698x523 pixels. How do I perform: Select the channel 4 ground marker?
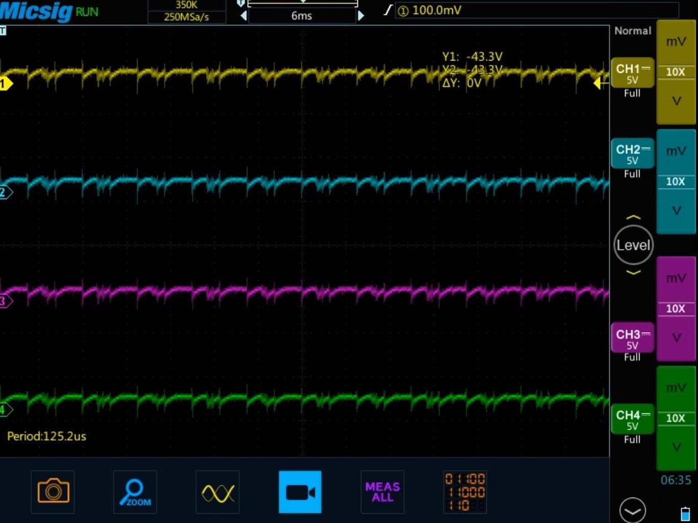[x=5, y=409]
